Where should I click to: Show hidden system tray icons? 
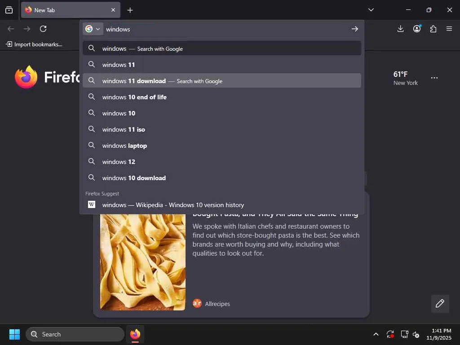376,334
